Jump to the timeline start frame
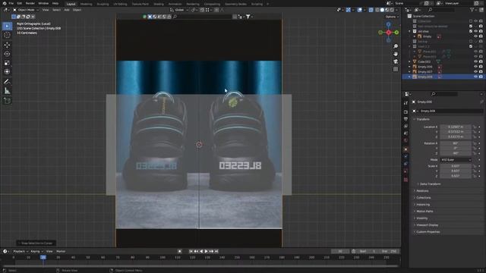Image resolution: width=486 pixels, height=273 pixels. pyautogui.click(x=191, y=251)
